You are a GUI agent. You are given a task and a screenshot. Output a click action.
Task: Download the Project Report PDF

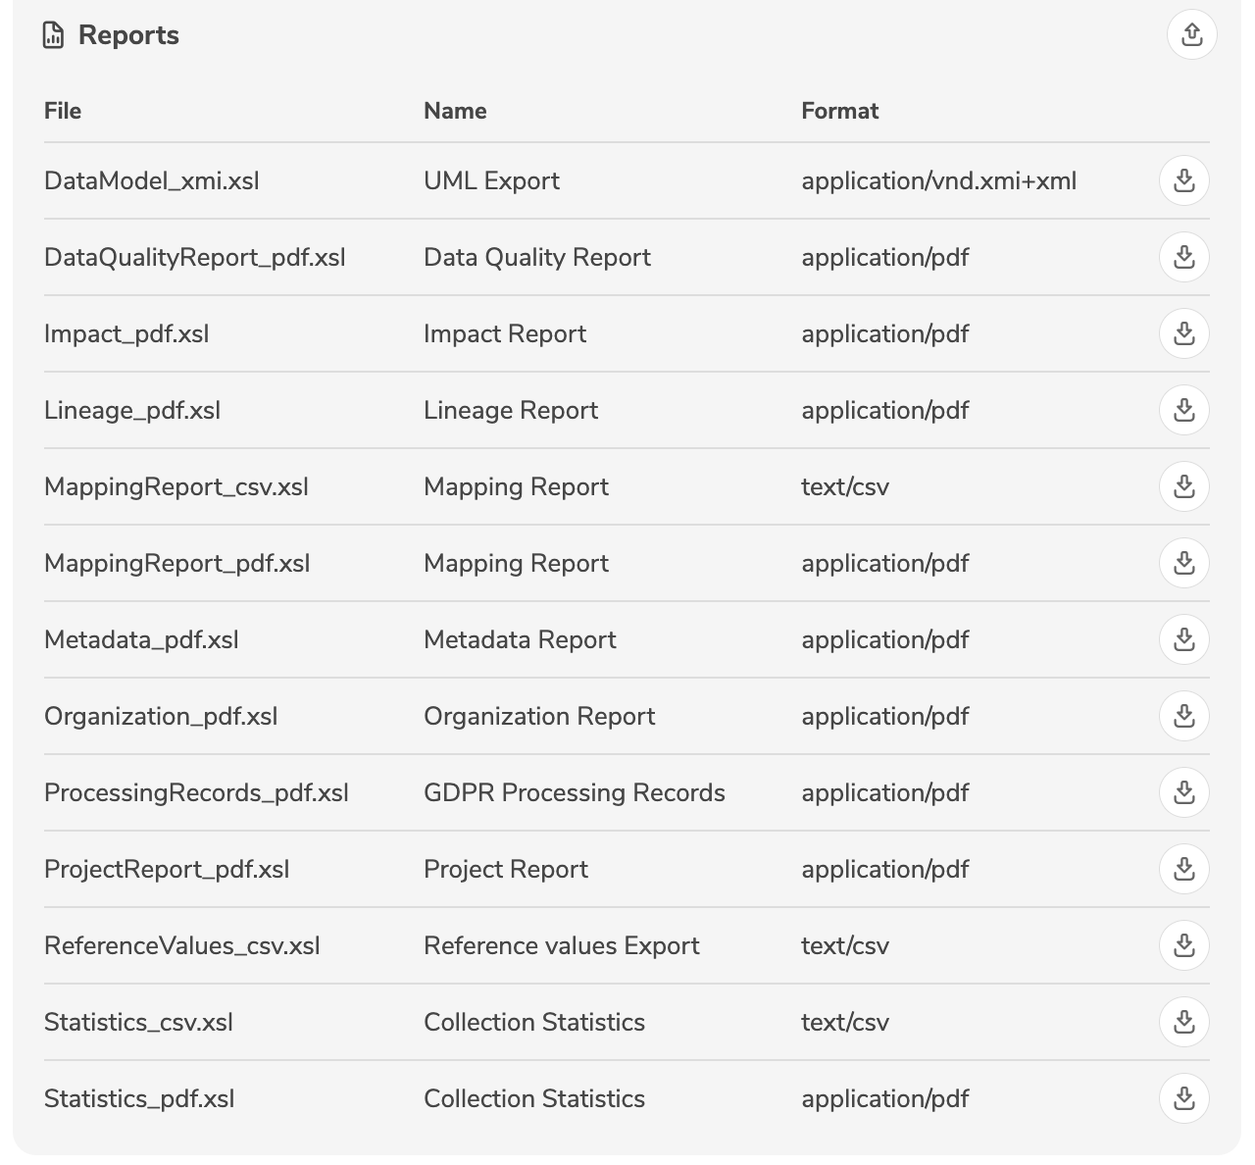coord(1183,869)
